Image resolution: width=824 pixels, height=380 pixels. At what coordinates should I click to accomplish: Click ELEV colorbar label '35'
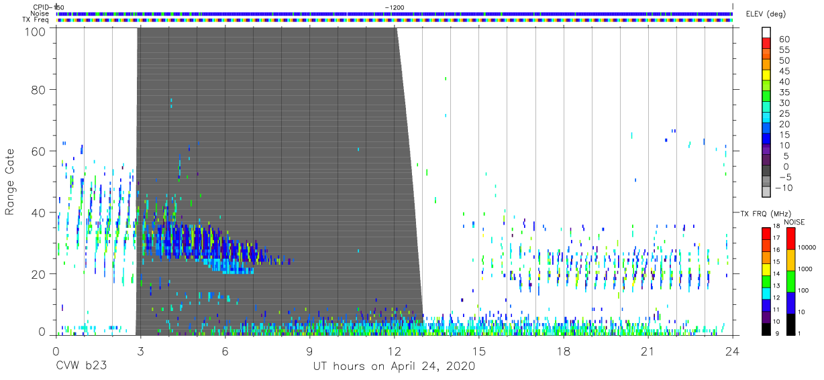[x=784, y=92]
